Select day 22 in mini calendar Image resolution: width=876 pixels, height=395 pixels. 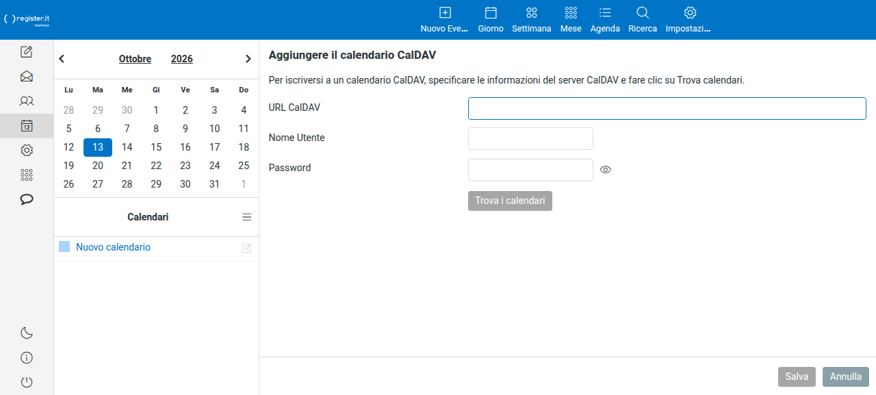[x=156, y=166]
